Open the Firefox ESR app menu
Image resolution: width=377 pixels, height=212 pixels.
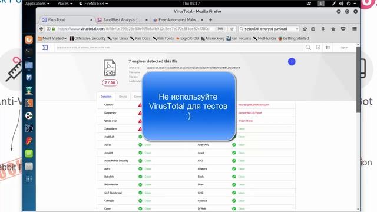(94, 4)
